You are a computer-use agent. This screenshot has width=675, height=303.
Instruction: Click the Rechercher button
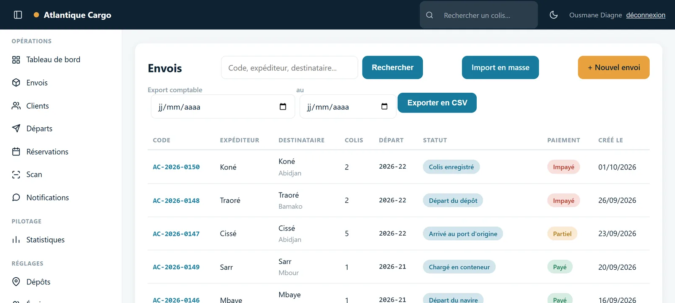tap(392, 67)
